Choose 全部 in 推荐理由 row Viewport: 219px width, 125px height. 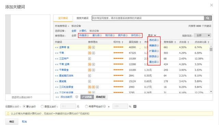tap(74, 36)
